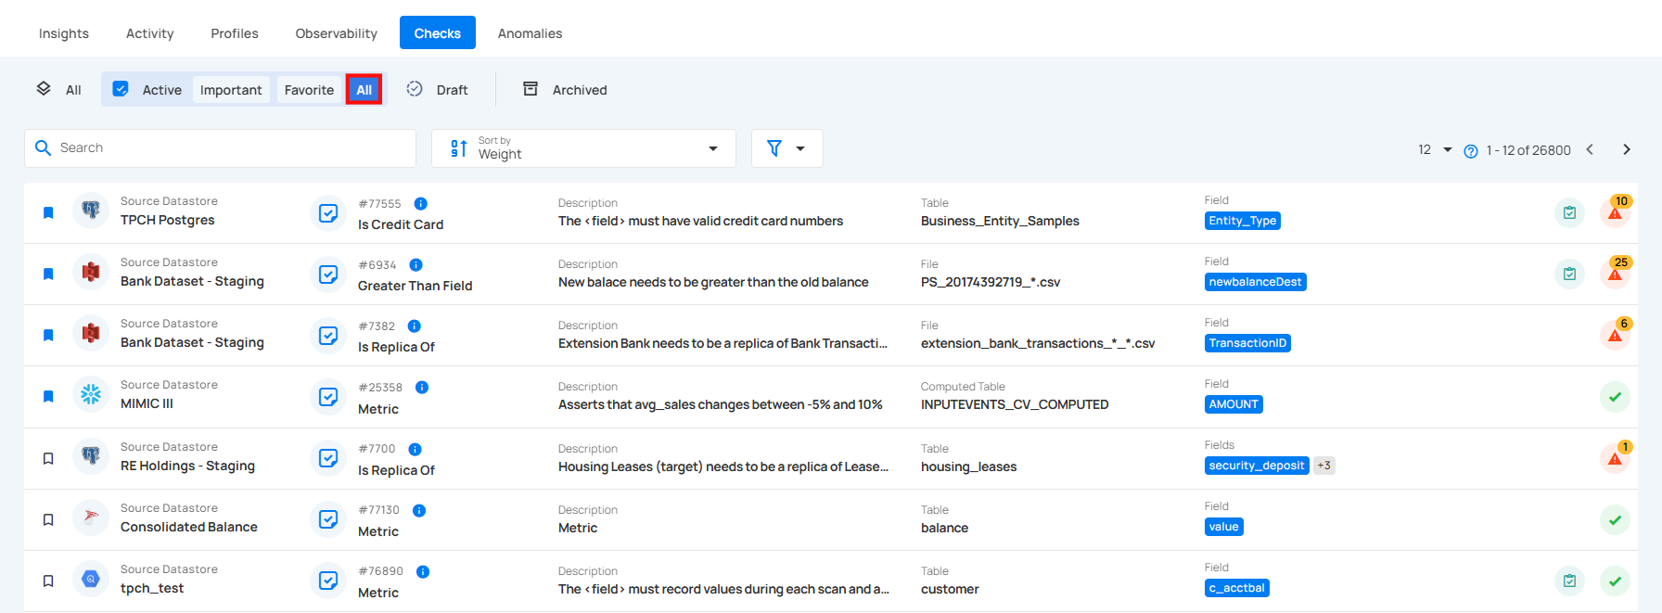This screenshot has height=613, width=1662.
Task: Switch to the Insights tab
Action: (x=64, y=33)
